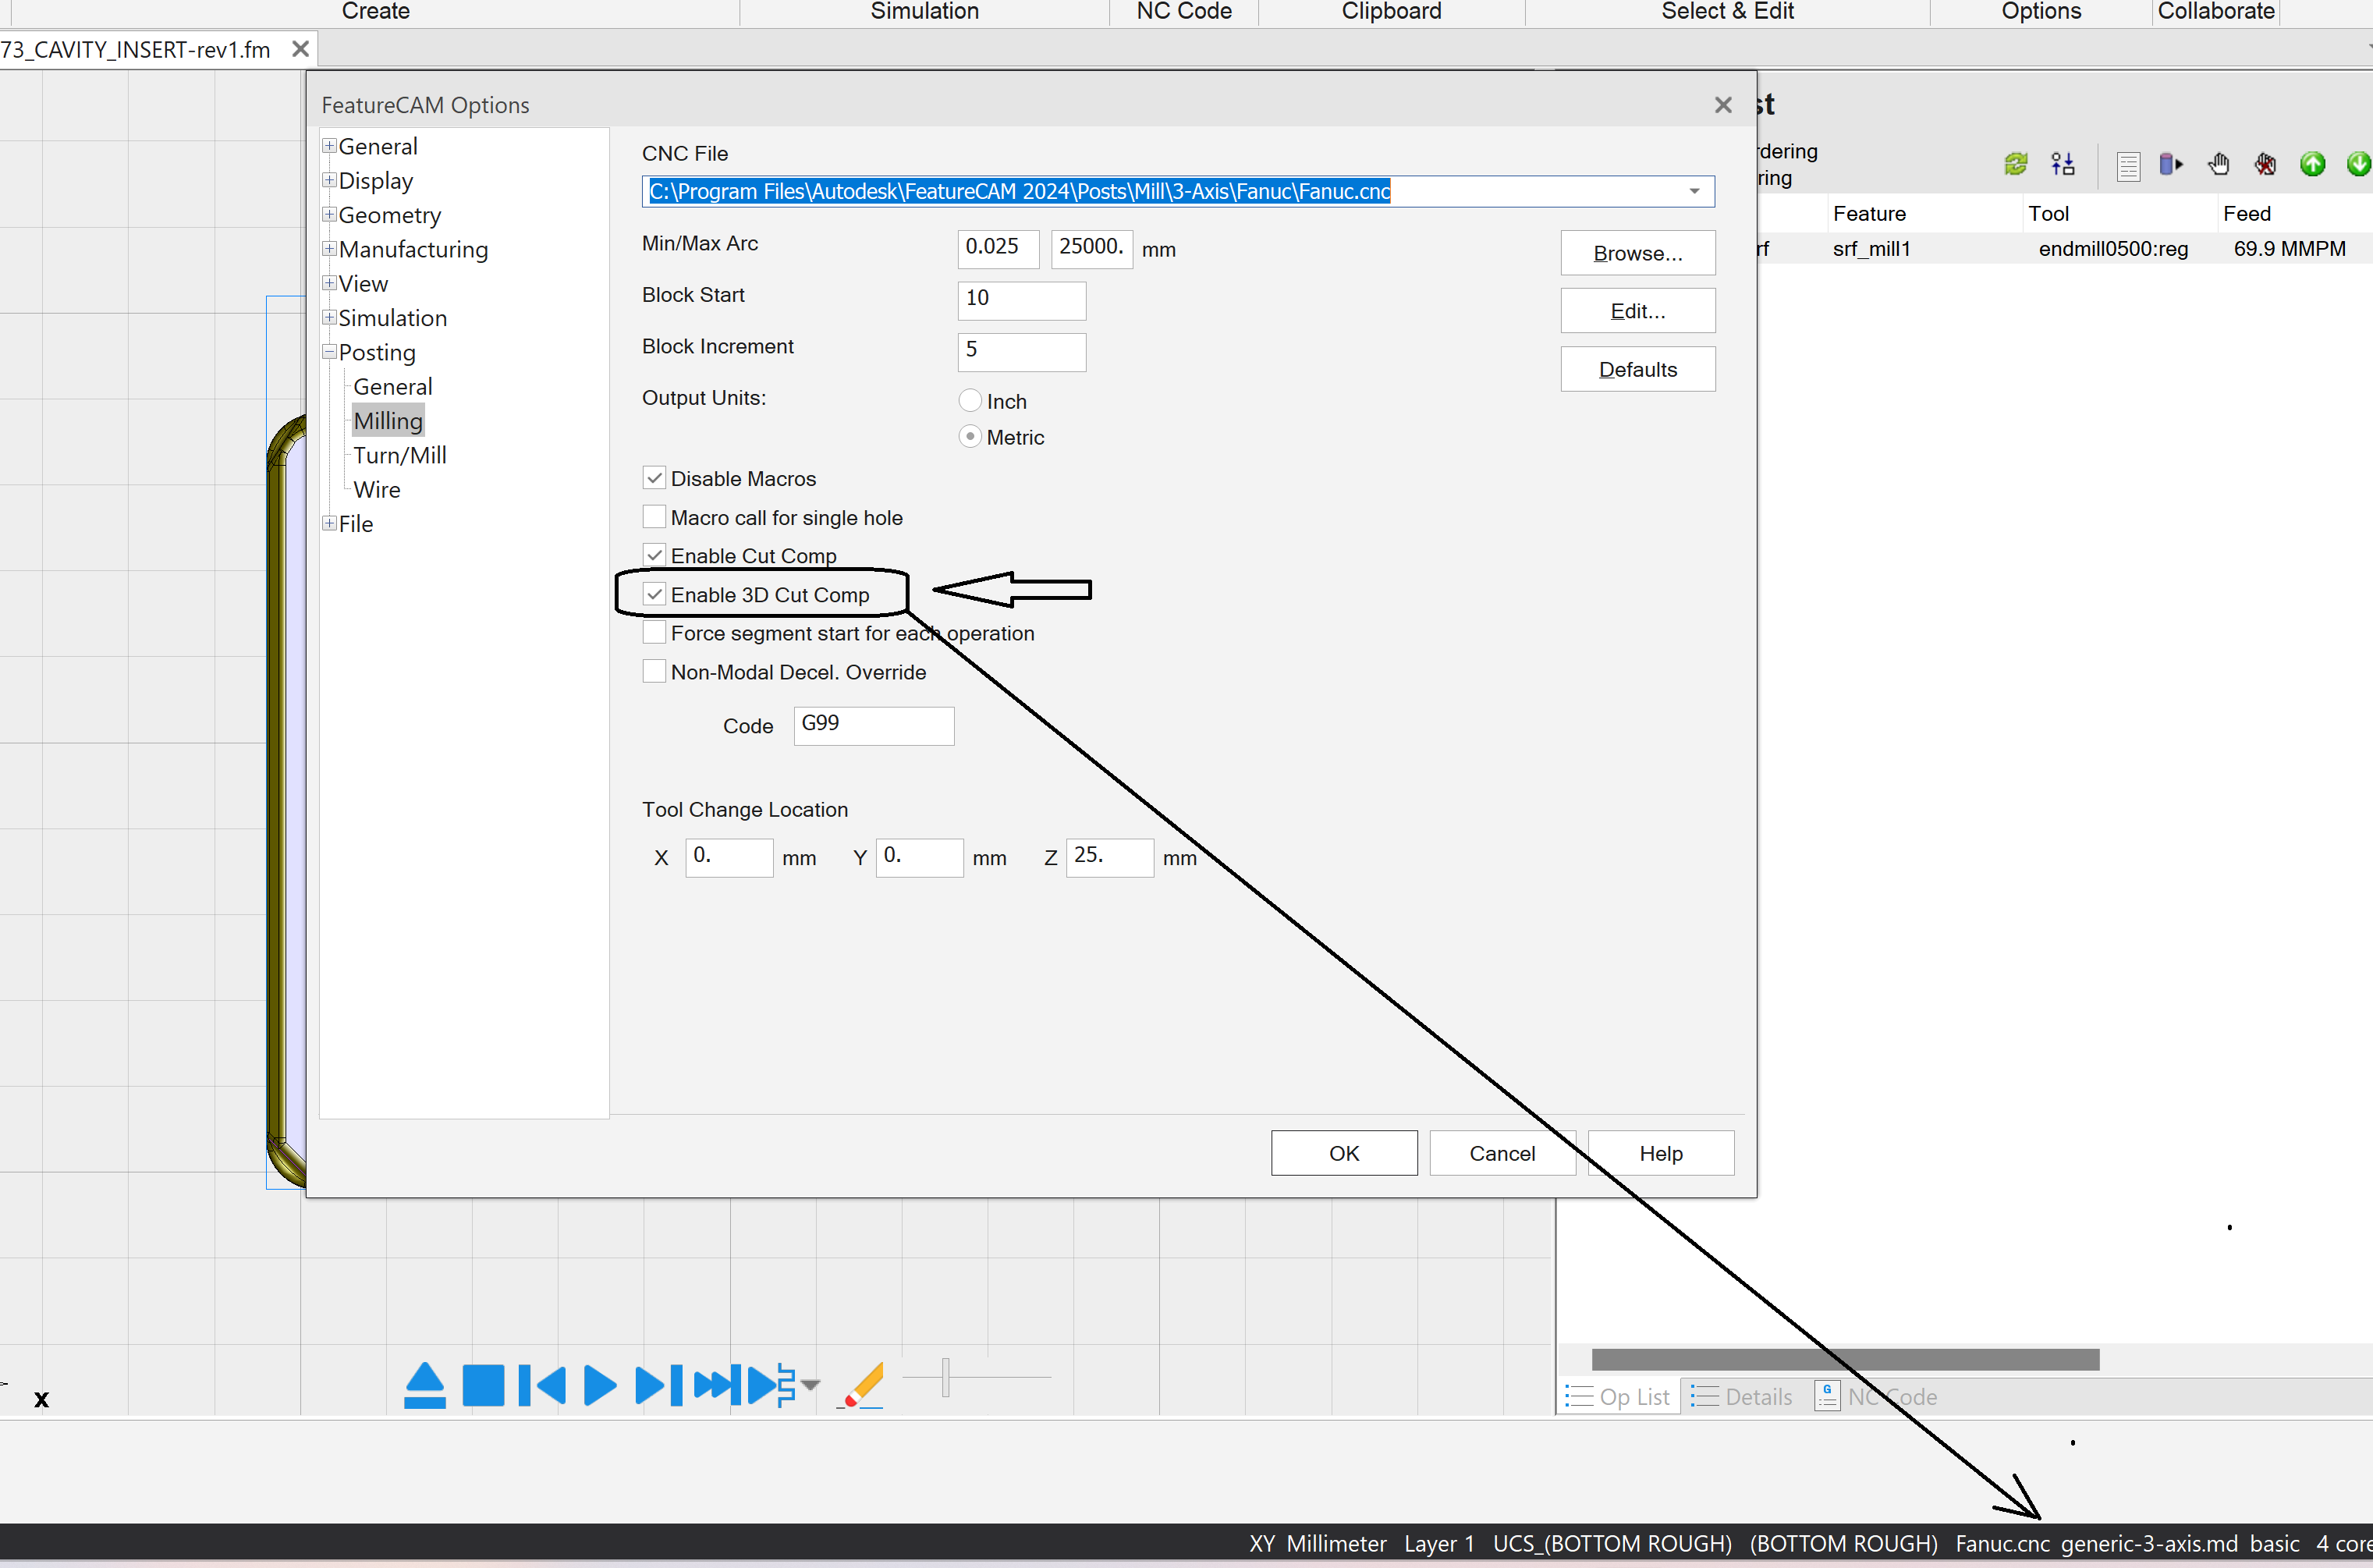Click the Block Start input field

tap(1021, 300)
